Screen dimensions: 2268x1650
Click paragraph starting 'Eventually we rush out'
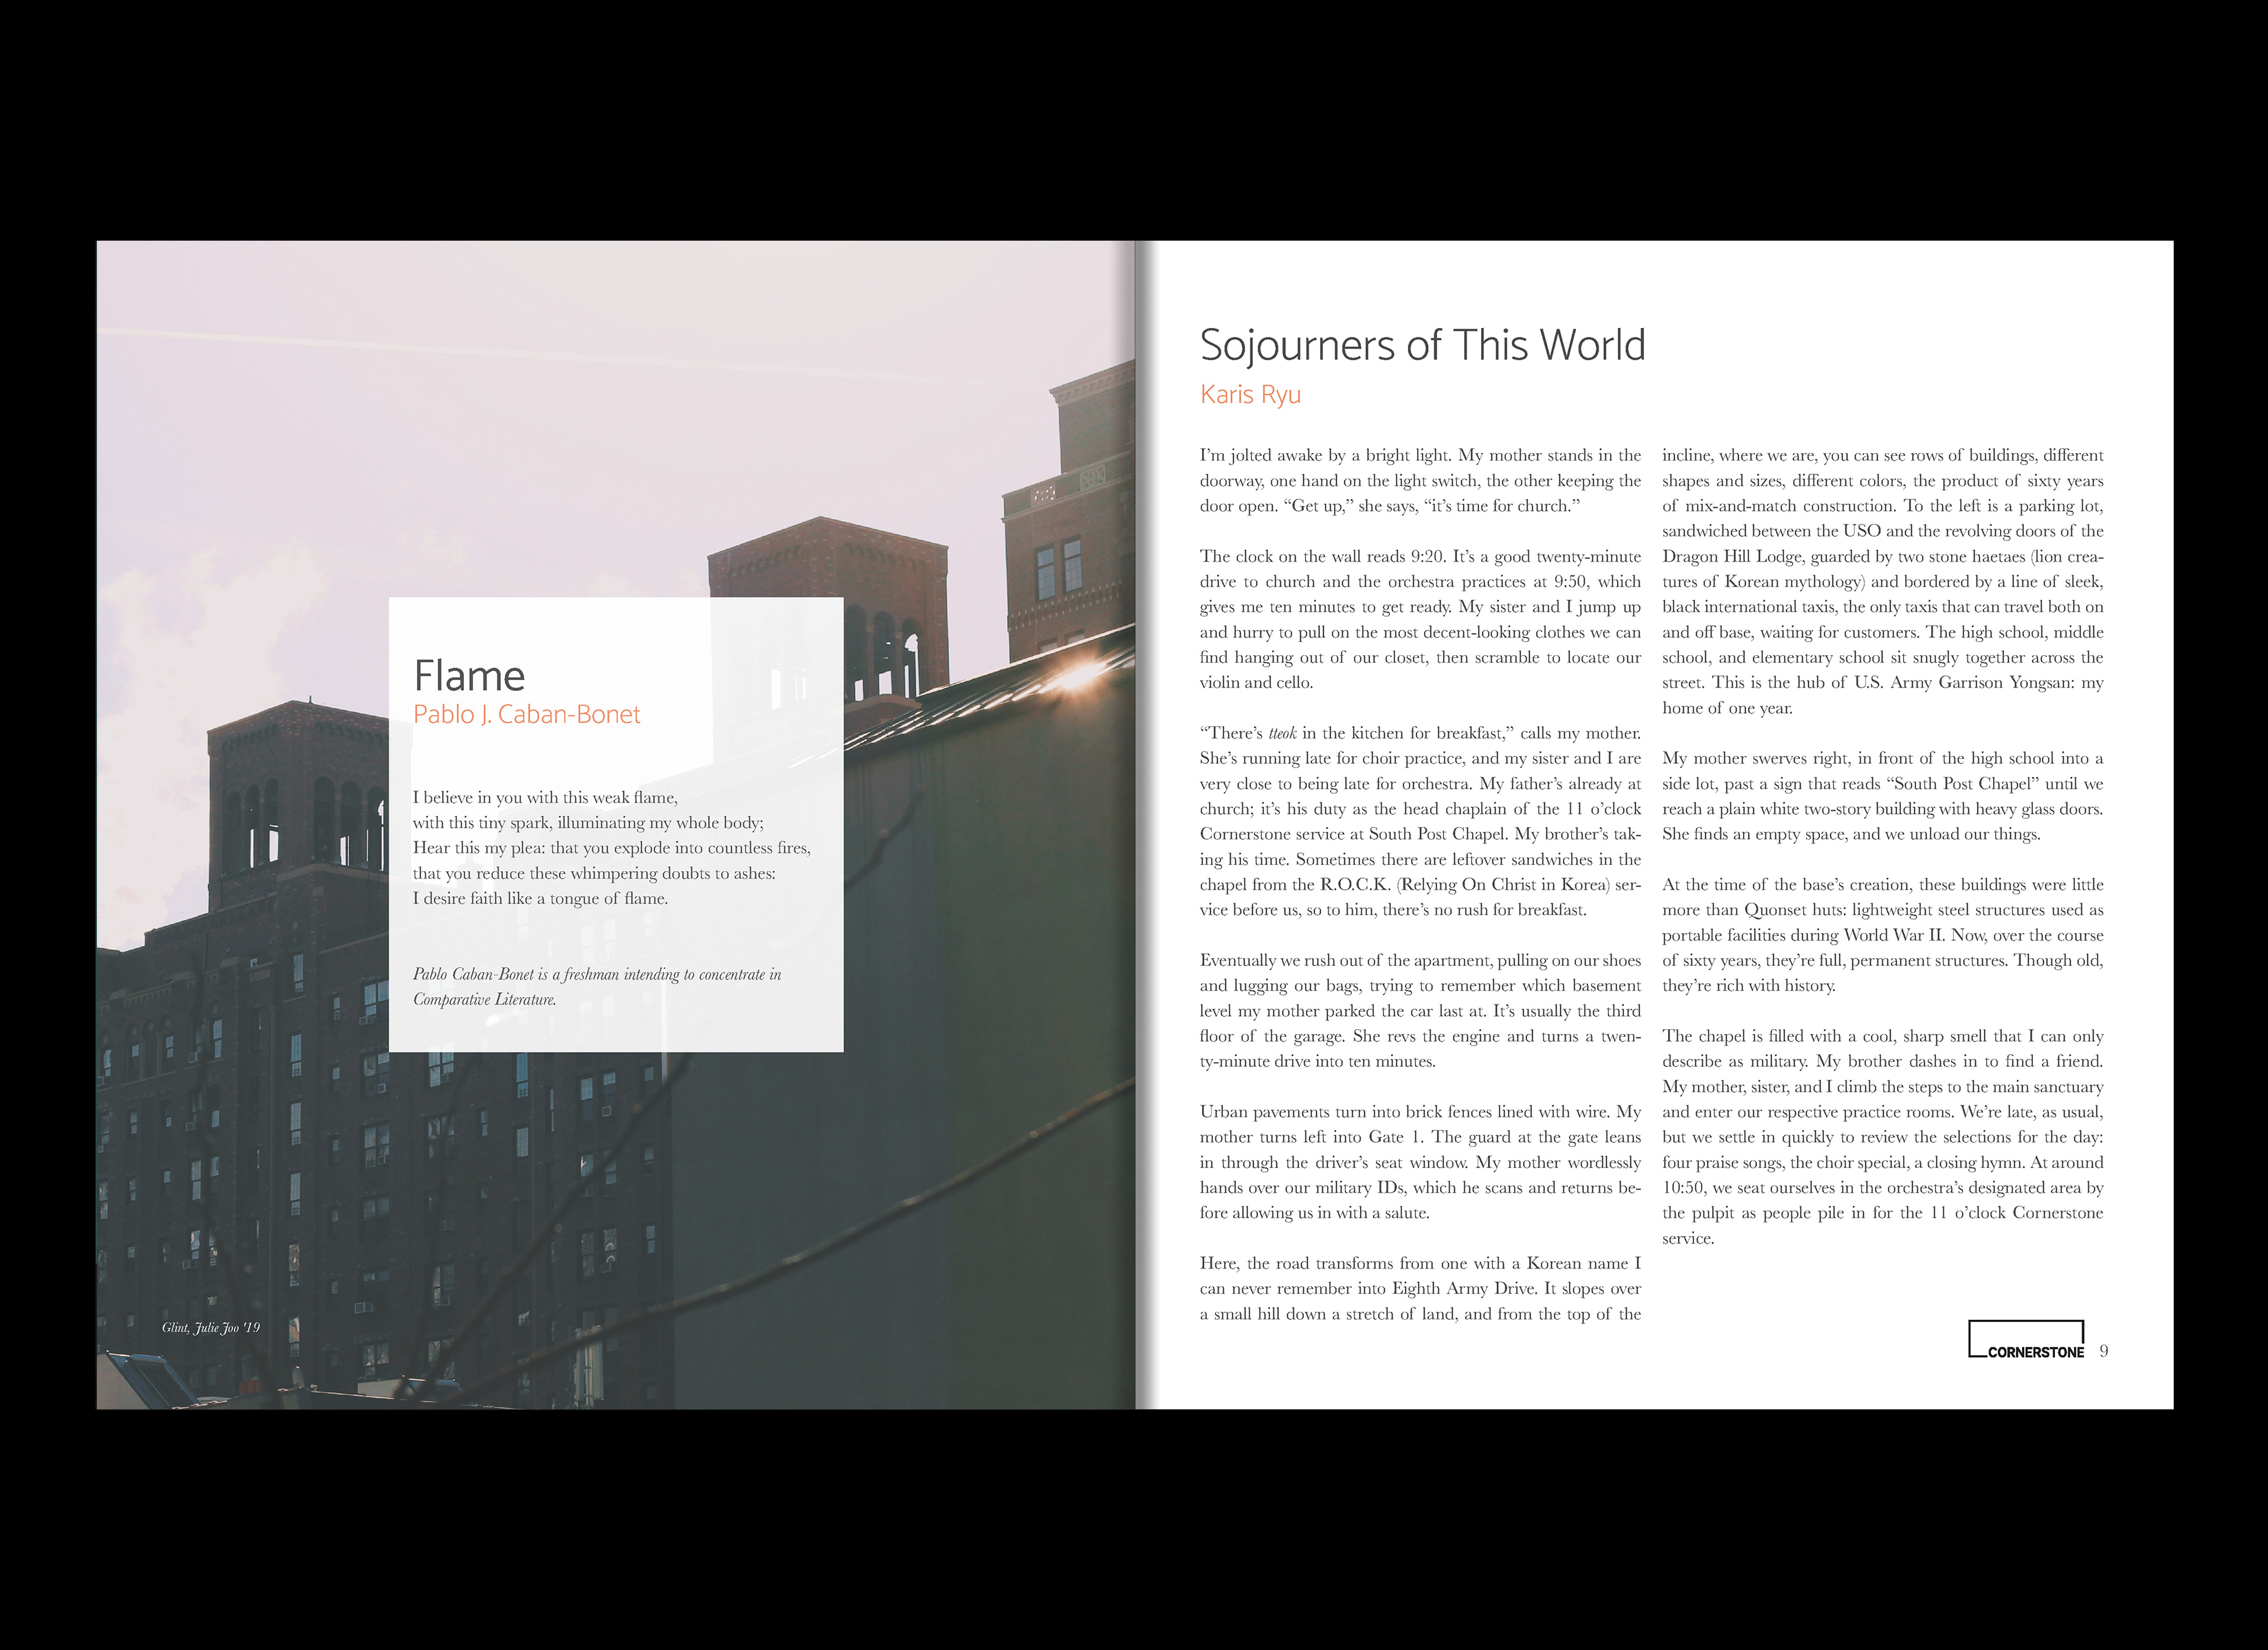[x=1420, y=1011]
